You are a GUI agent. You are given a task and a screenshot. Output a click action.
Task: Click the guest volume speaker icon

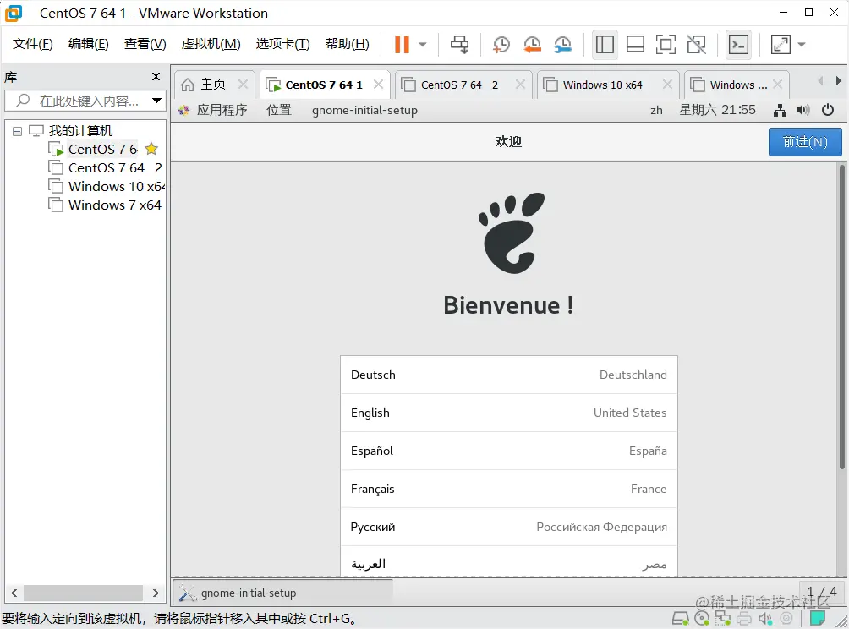tap(803, 111)
